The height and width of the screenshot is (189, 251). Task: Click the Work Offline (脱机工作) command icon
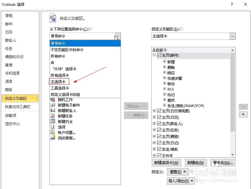pos(53,100)
